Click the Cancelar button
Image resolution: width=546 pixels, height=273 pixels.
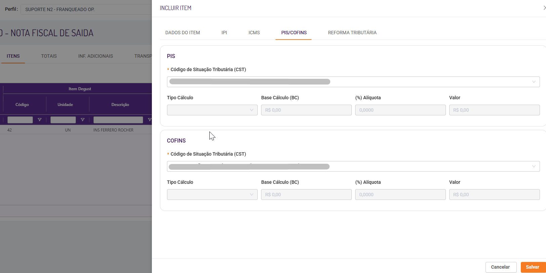[x=500, y=267]
